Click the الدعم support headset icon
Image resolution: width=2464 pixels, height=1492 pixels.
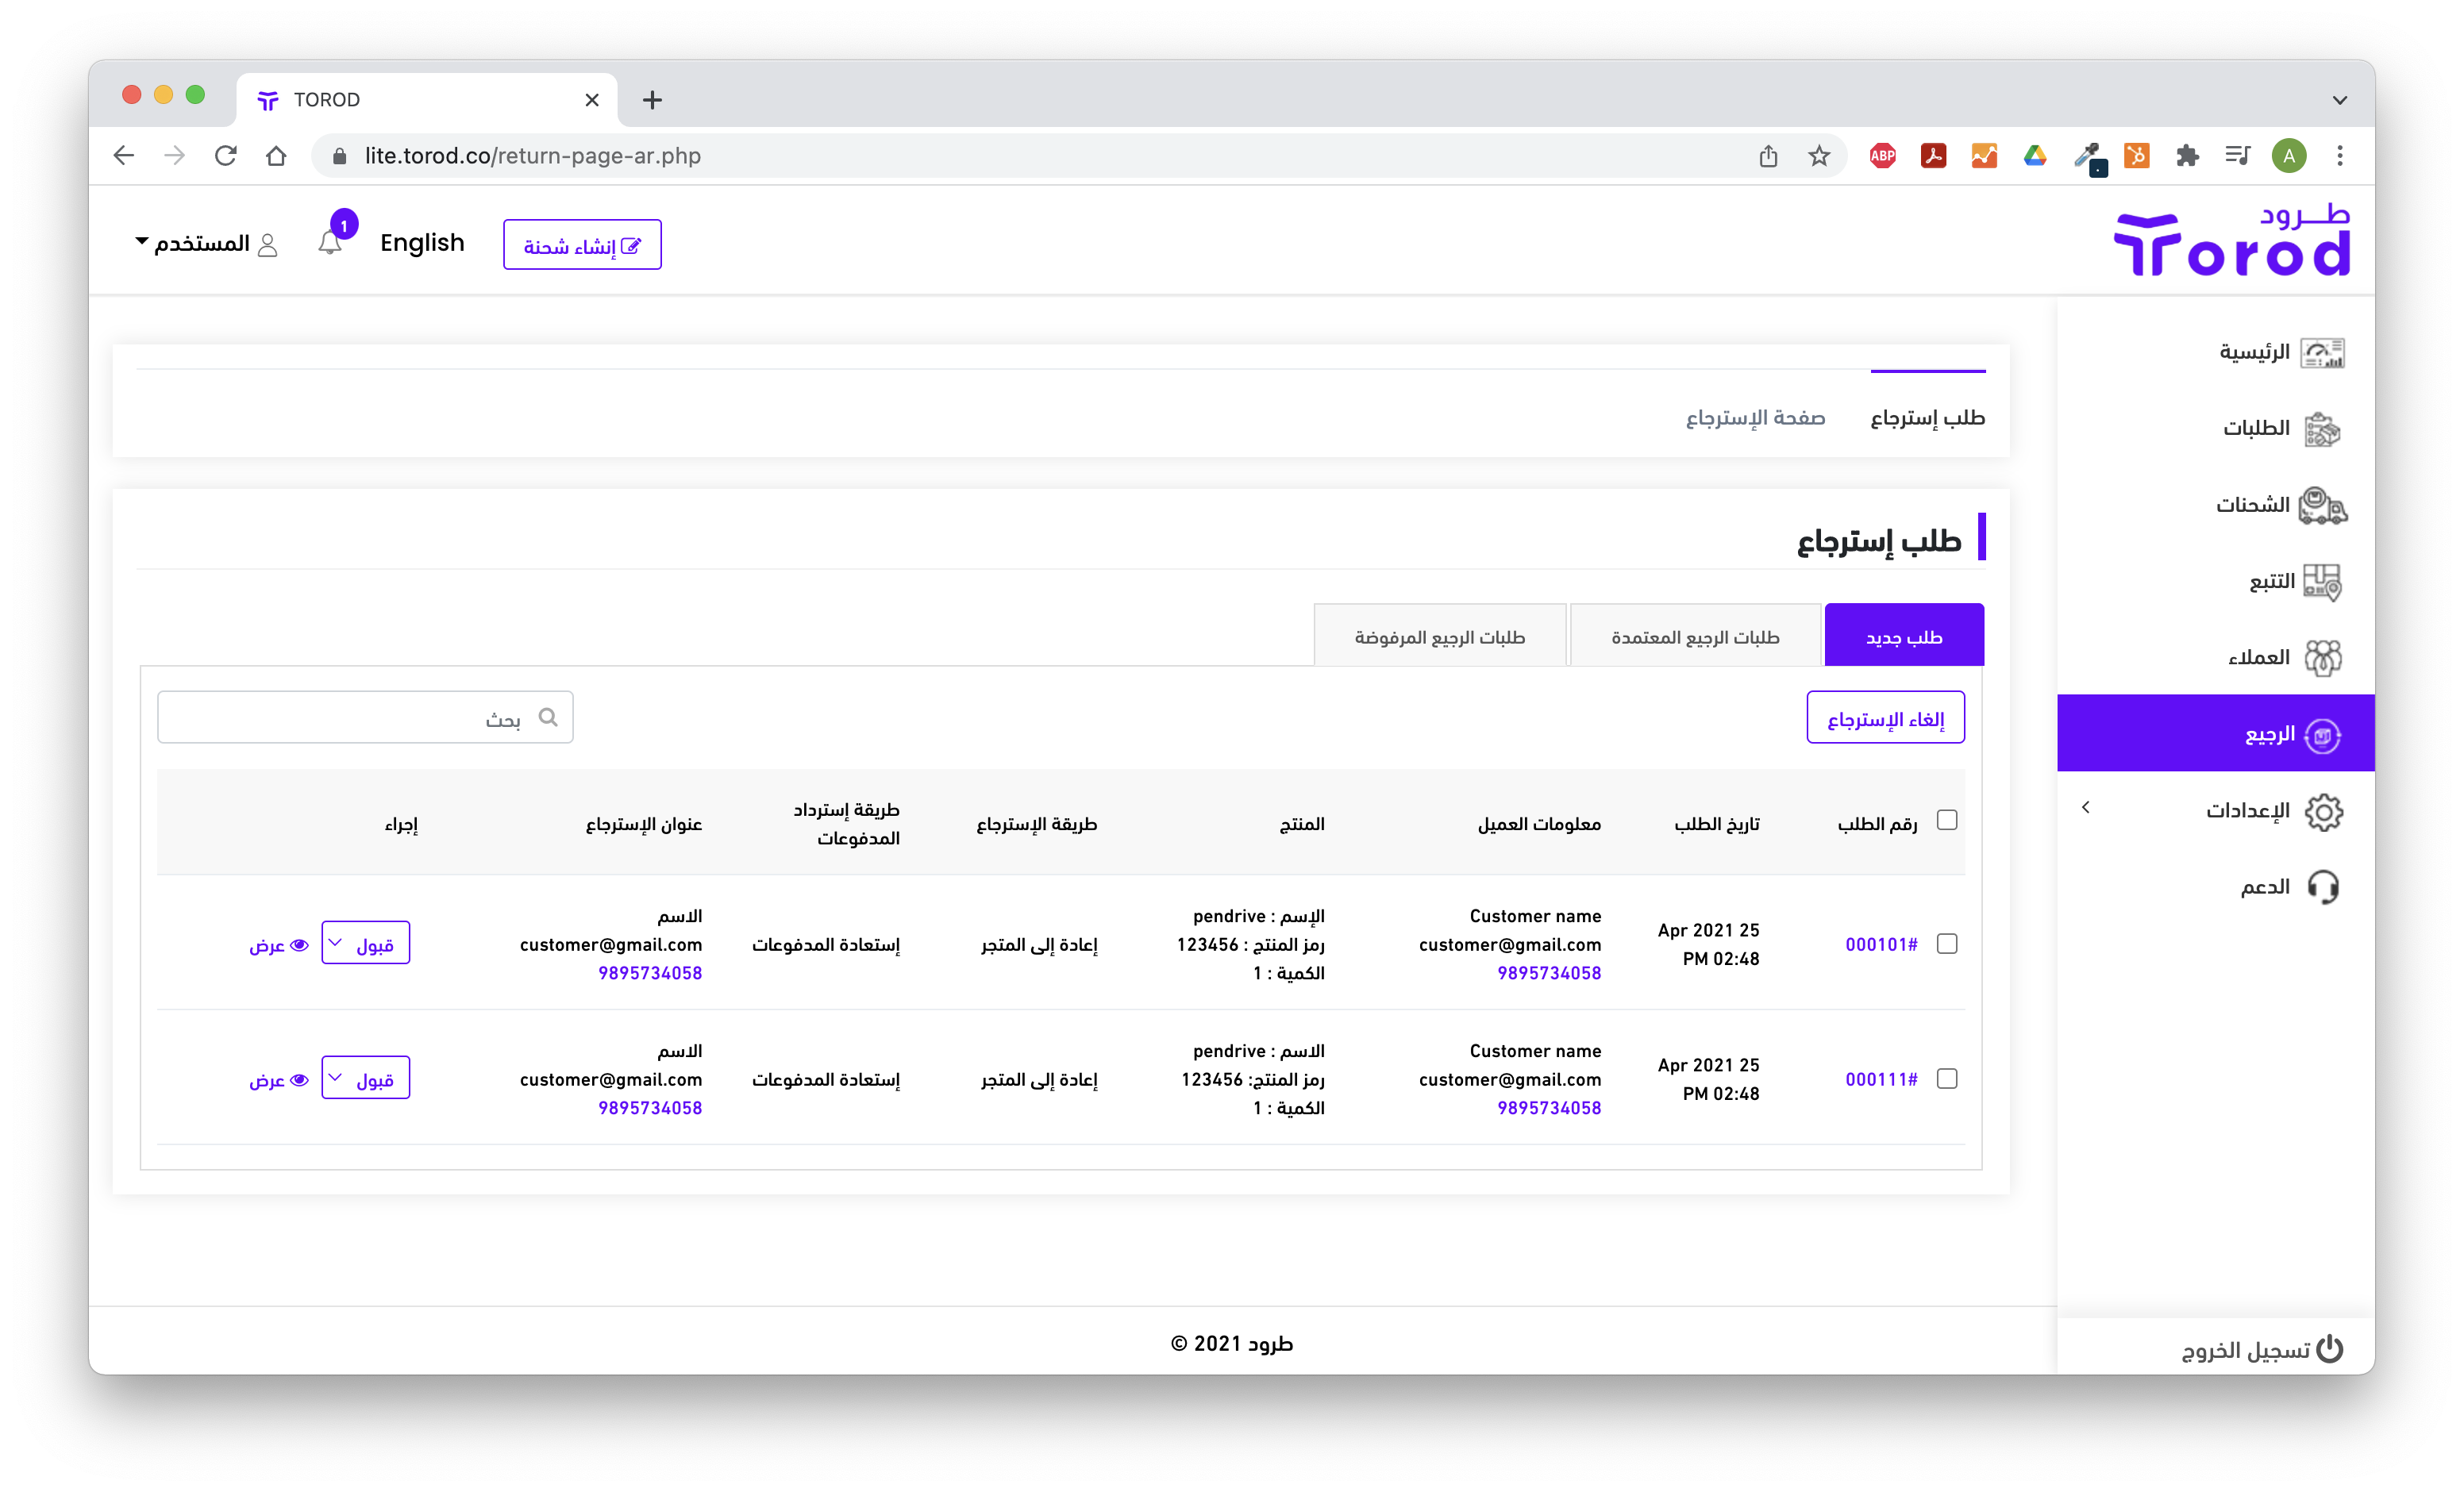2322,887
